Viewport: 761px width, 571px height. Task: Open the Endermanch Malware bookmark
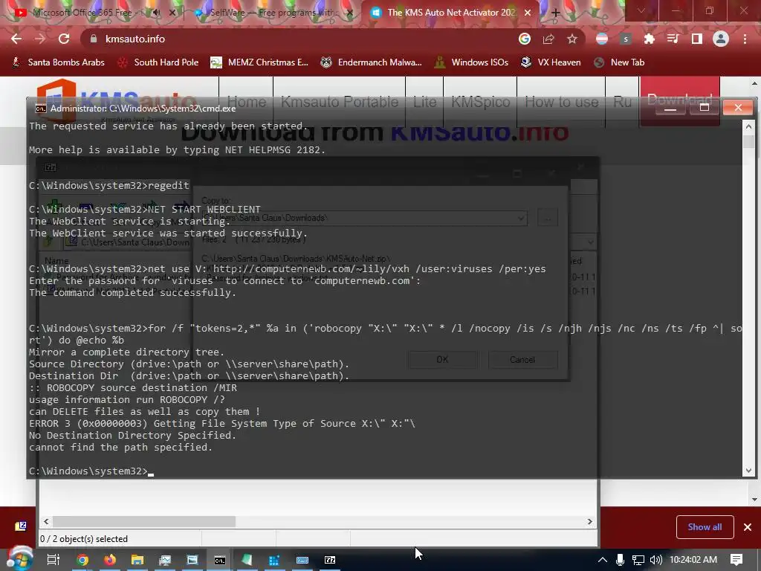coord(372,62)
